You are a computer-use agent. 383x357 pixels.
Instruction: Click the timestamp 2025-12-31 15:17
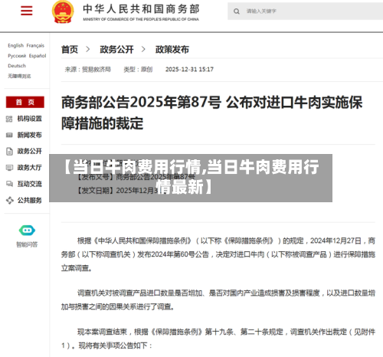[189, 70]
